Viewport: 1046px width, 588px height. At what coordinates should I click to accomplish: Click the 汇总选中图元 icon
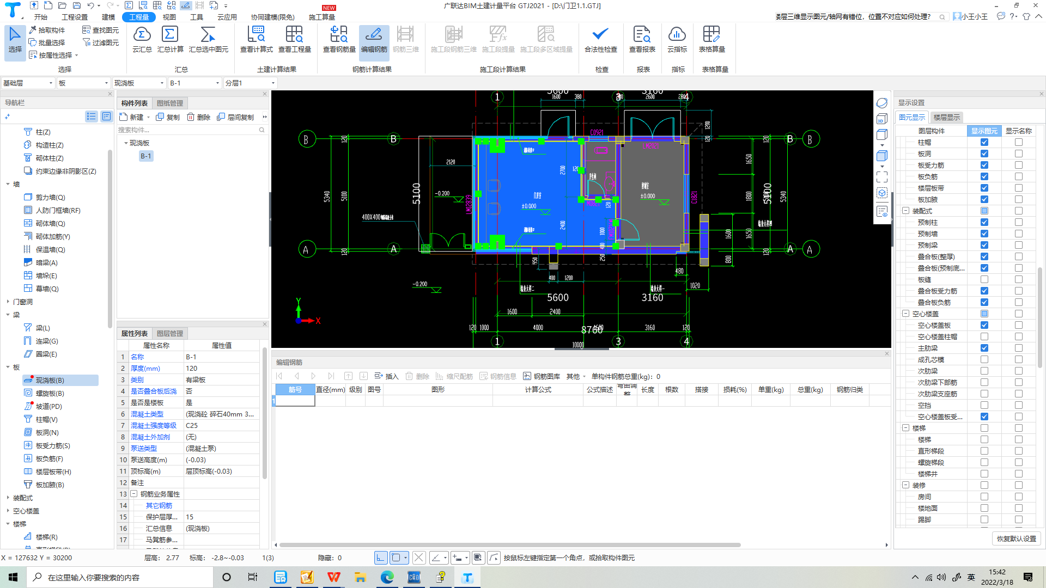point(208,39)
